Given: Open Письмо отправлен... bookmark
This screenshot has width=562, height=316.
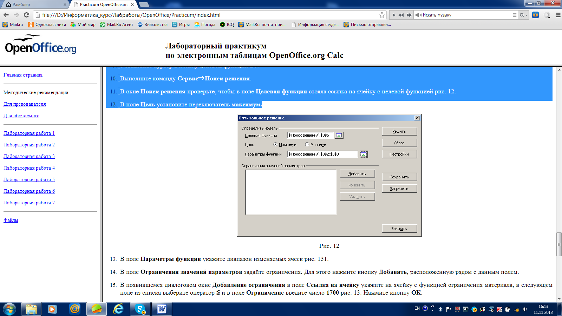Looking at the screenshot, I should (367, 25).
